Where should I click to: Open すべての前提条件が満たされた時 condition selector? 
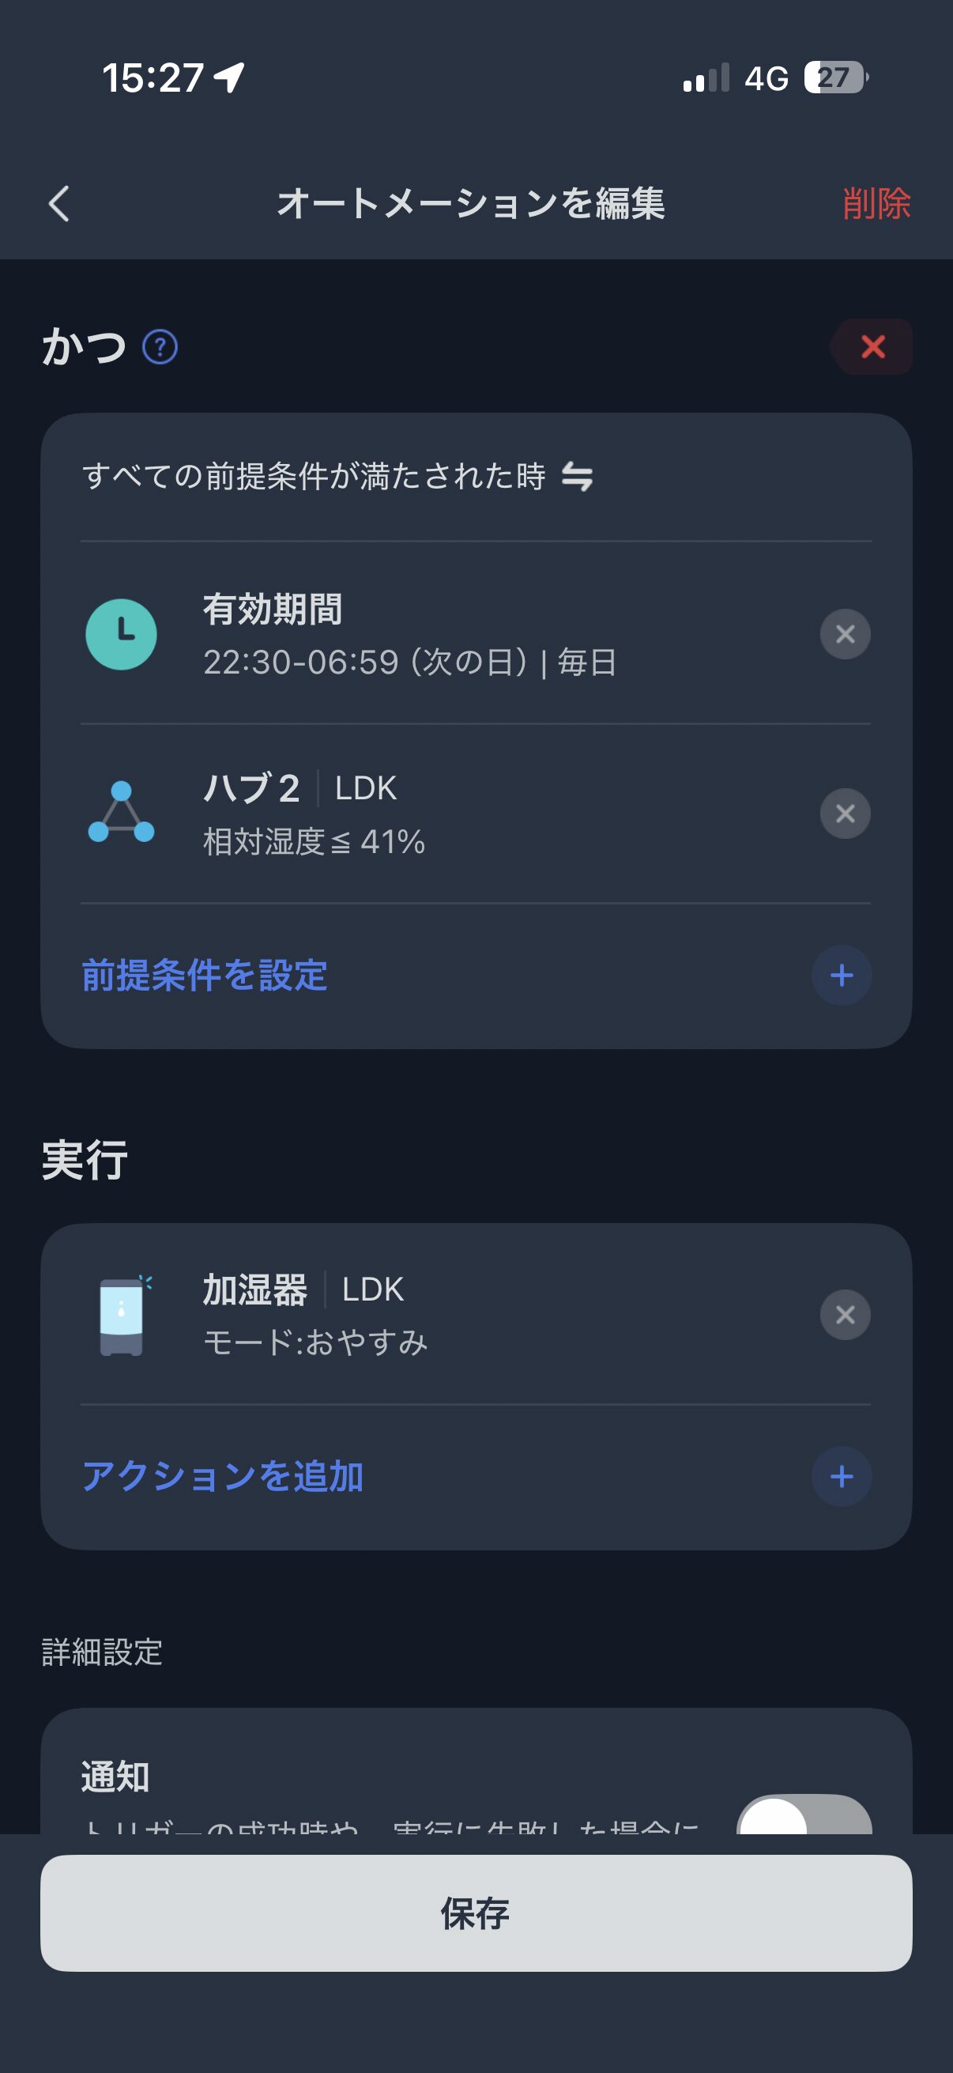[314, 477]
